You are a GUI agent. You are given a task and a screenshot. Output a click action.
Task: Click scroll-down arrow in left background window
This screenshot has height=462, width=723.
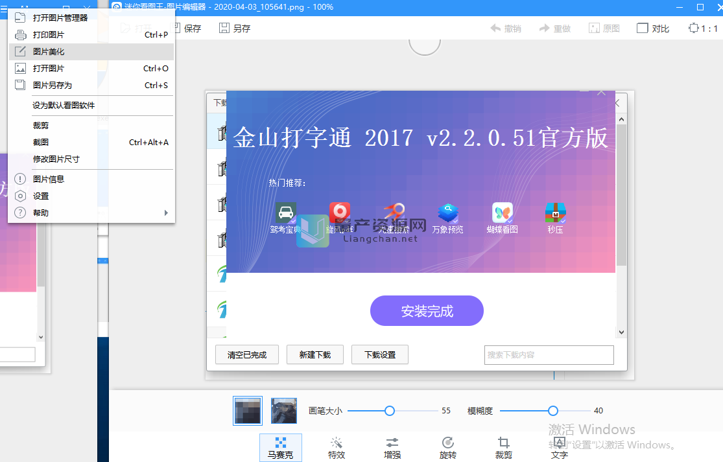(41, 337)
